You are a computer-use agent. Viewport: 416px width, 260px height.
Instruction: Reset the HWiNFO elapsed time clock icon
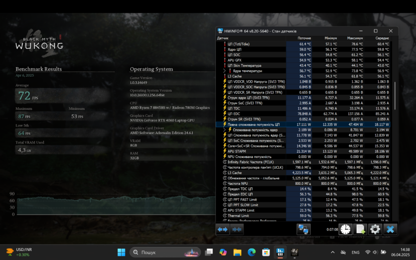(x=345, y=229)
